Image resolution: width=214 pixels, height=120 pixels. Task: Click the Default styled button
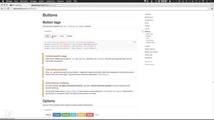point(48,115)
